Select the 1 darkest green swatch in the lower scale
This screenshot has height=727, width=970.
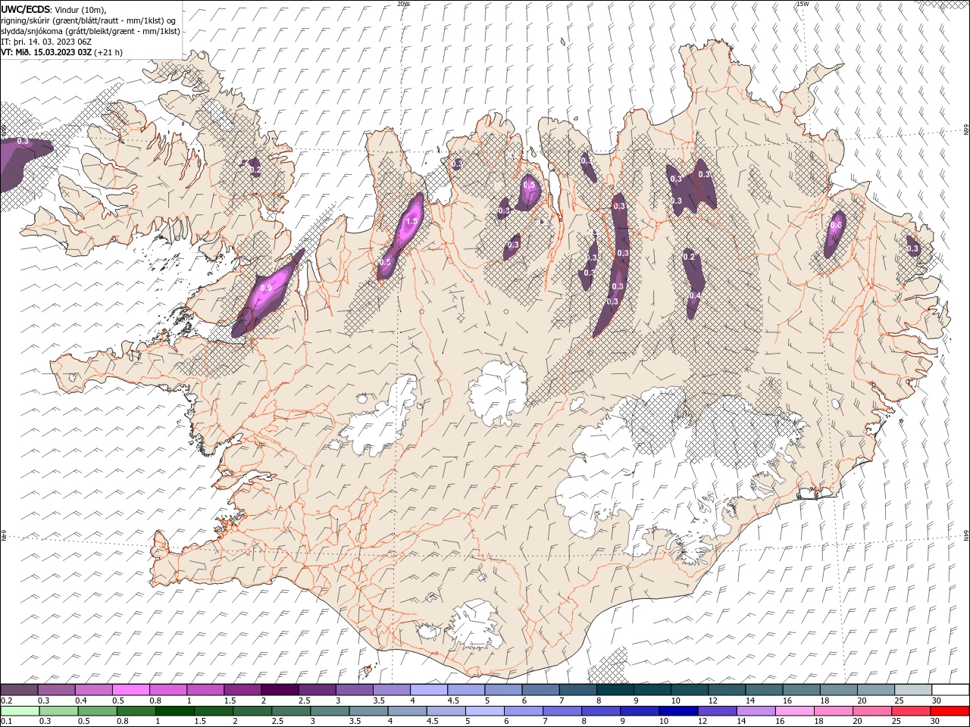click(174, 711)
